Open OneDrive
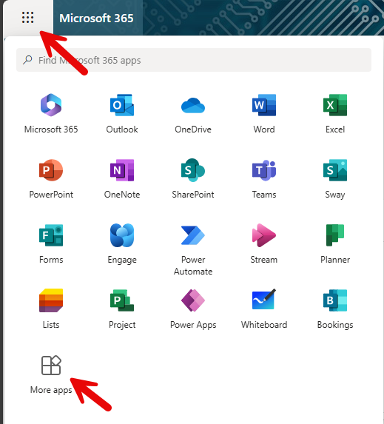The image size is (384, 424). tap(193, 105)
